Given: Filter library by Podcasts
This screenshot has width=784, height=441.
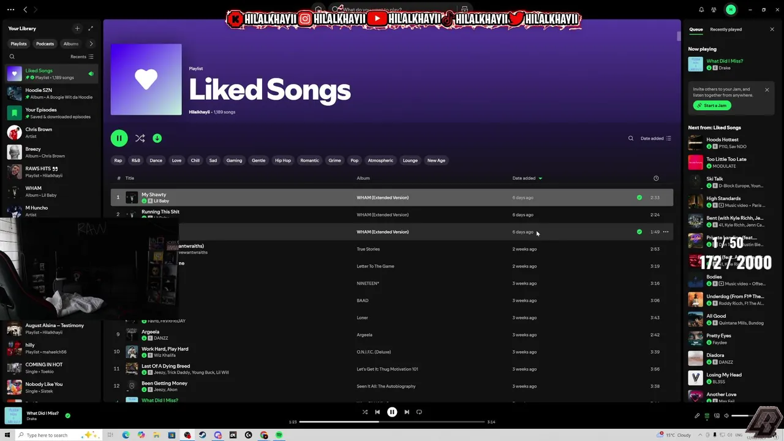Looking at the screenshot, I should 45,43.
